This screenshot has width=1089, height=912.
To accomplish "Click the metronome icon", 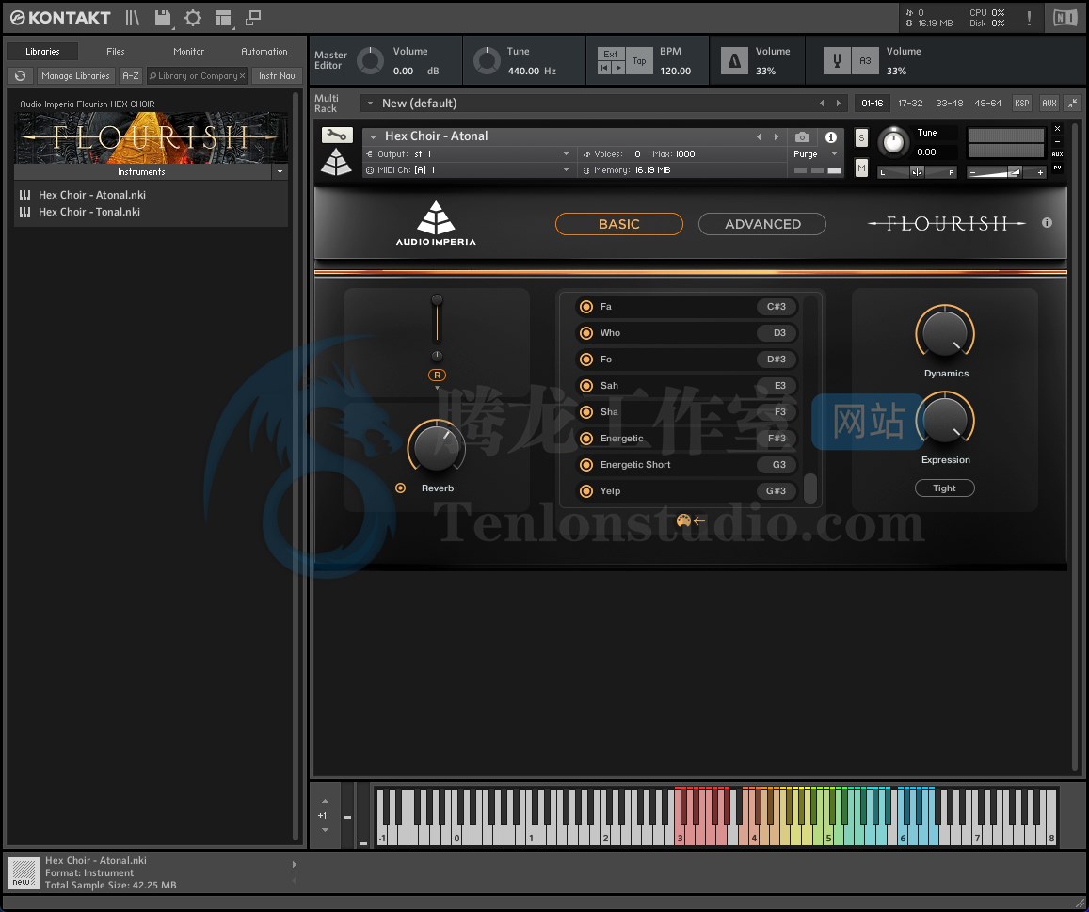I will [x=734, y=61].
